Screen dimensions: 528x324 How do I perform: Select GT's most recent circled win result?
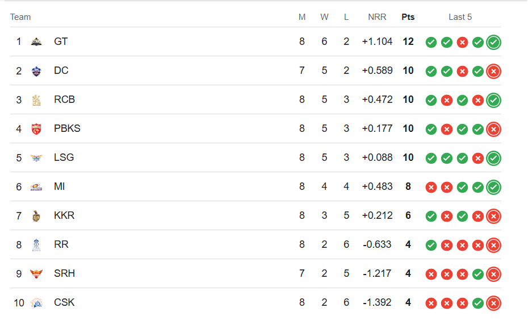[494, 42]
